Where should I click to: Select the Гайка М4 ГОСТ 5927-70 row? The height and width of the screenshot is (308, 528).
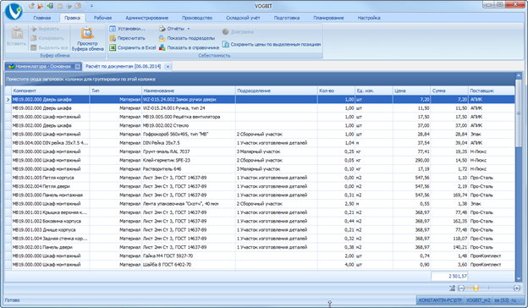pos(260,256)
